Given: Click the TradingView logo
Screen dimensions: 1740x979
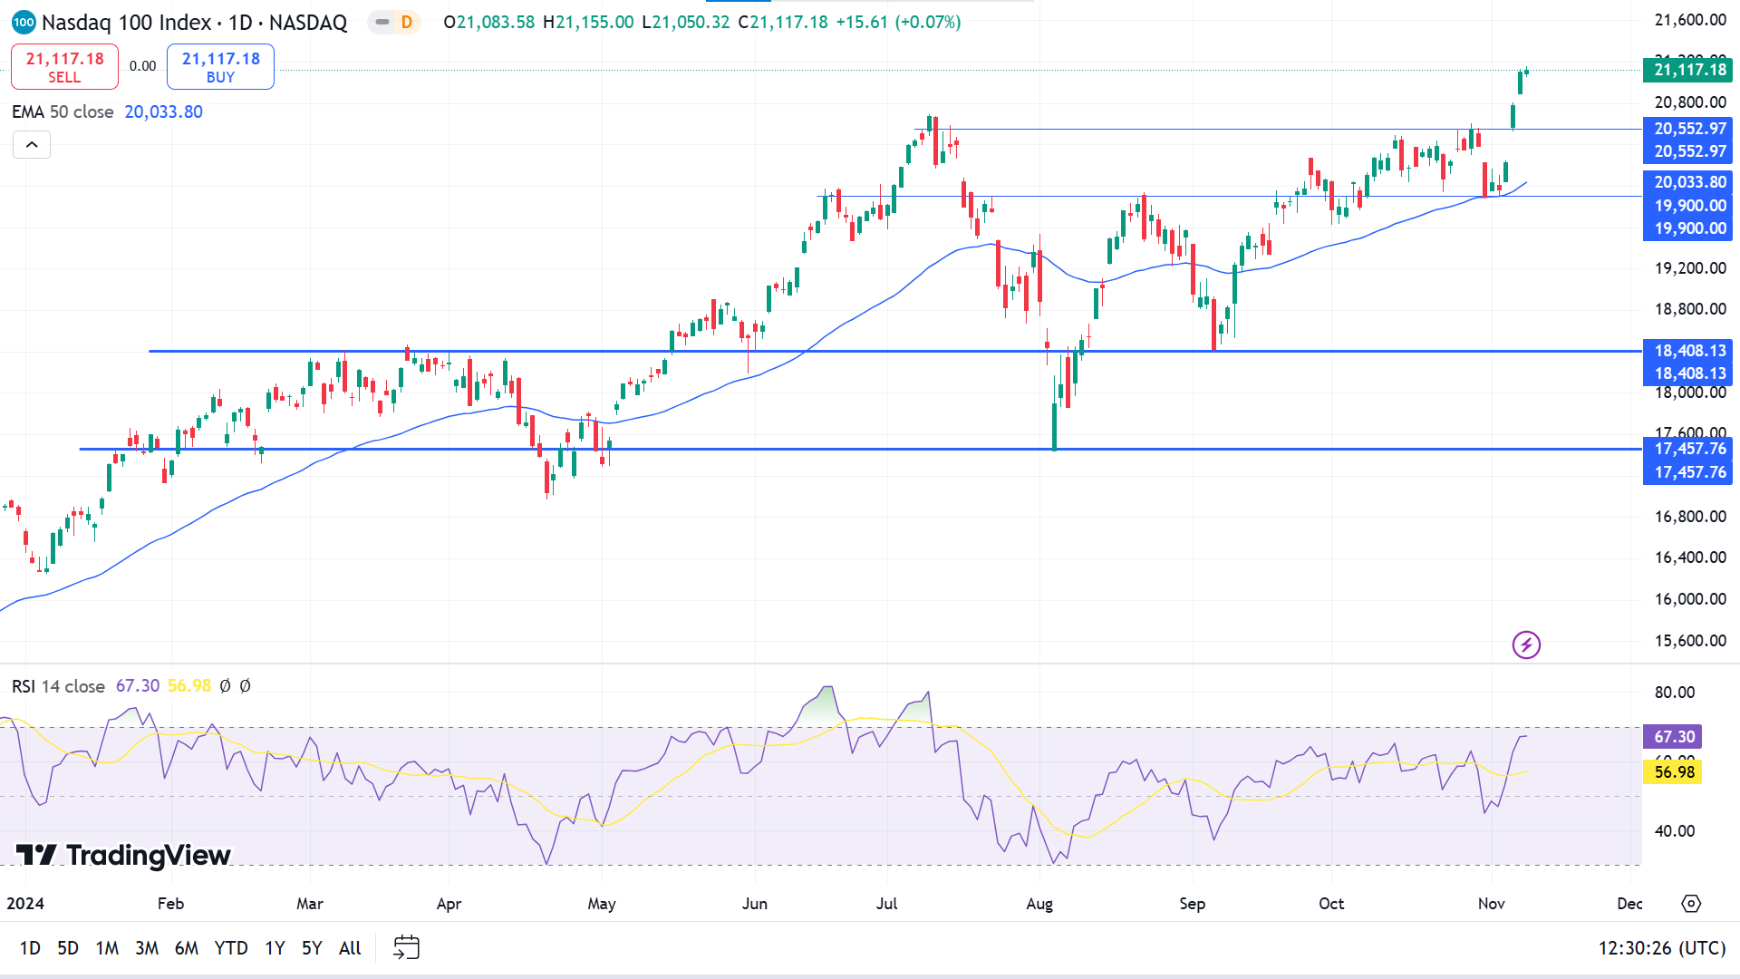Looking at the screenshot, I should point(123,855).
